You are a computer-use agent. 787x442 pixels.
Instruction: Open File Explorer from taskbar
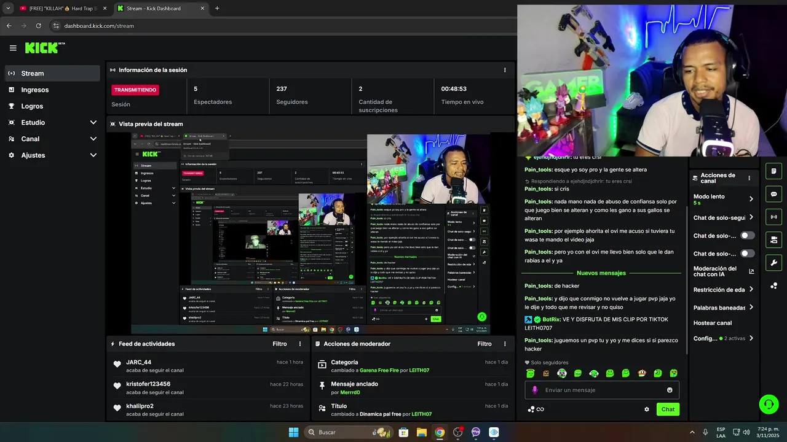pos(422,432)
